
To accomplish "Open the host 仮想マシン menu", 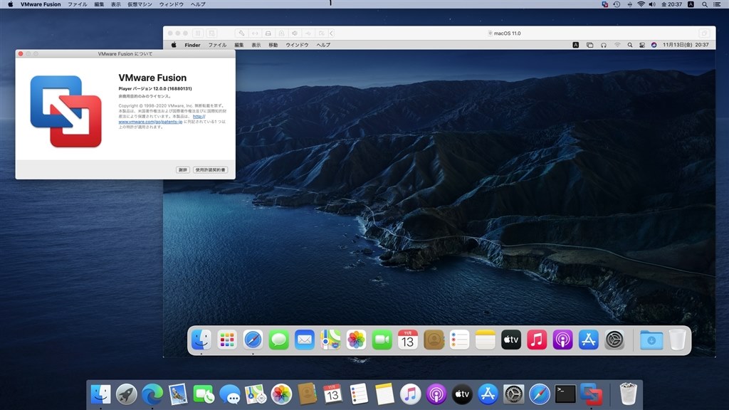I will [x=140, y=4].
